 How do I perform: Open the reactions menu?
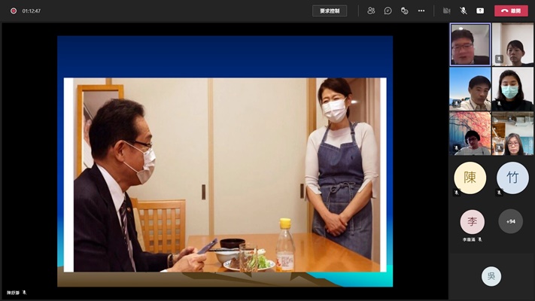404,11
